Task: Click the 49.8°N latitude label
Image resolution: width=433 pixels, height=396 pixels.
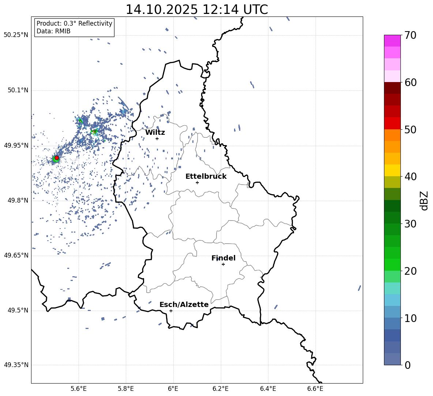Action: 18,200
